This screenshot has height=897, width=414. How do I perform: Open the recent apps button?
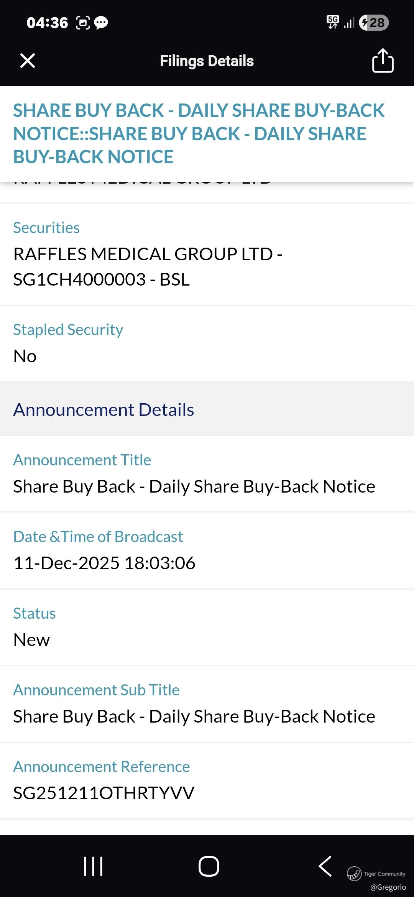coord(93,866)
